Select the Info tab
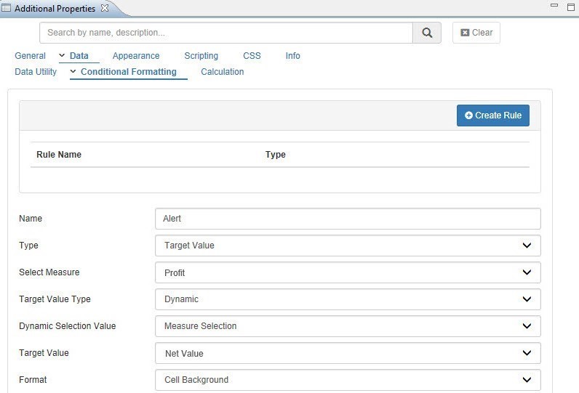Viewport: 579px width, 393px height. coord(292,56)
